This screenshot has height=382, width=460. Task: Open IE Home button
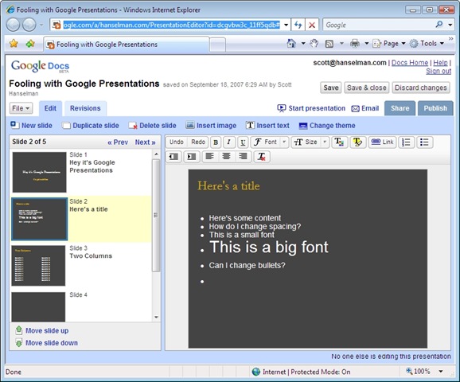click(x=291, y=44)
